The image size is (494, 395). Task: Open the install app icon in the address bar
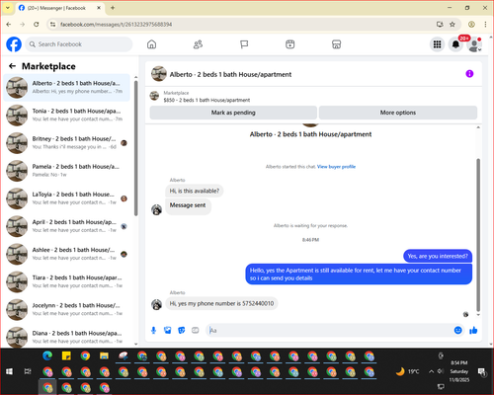(x=440, y=25)
